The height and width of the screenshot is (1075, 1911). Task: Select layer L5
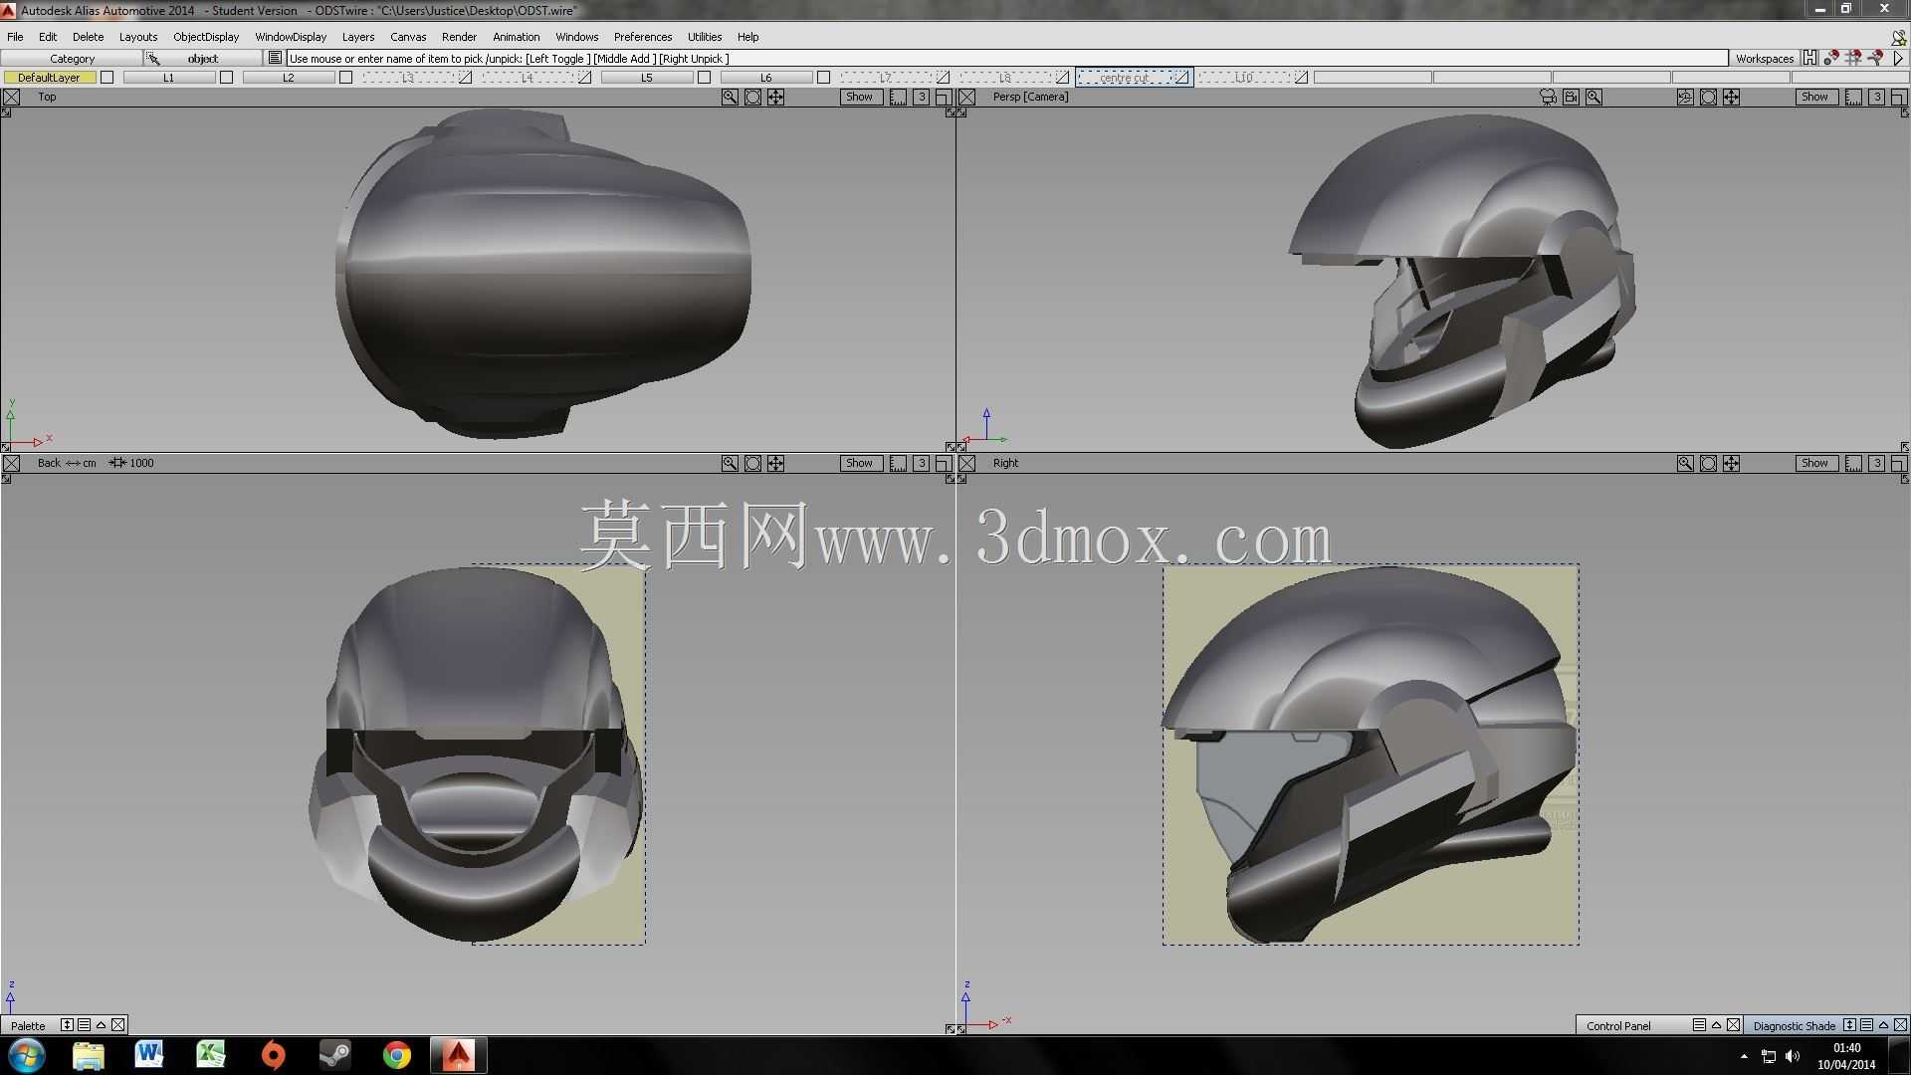click(x=646, y=78)
